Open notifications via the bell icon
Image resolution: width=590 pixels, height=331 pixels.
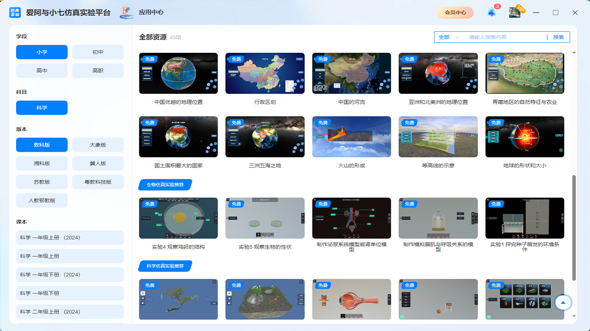tap(491, 12)
